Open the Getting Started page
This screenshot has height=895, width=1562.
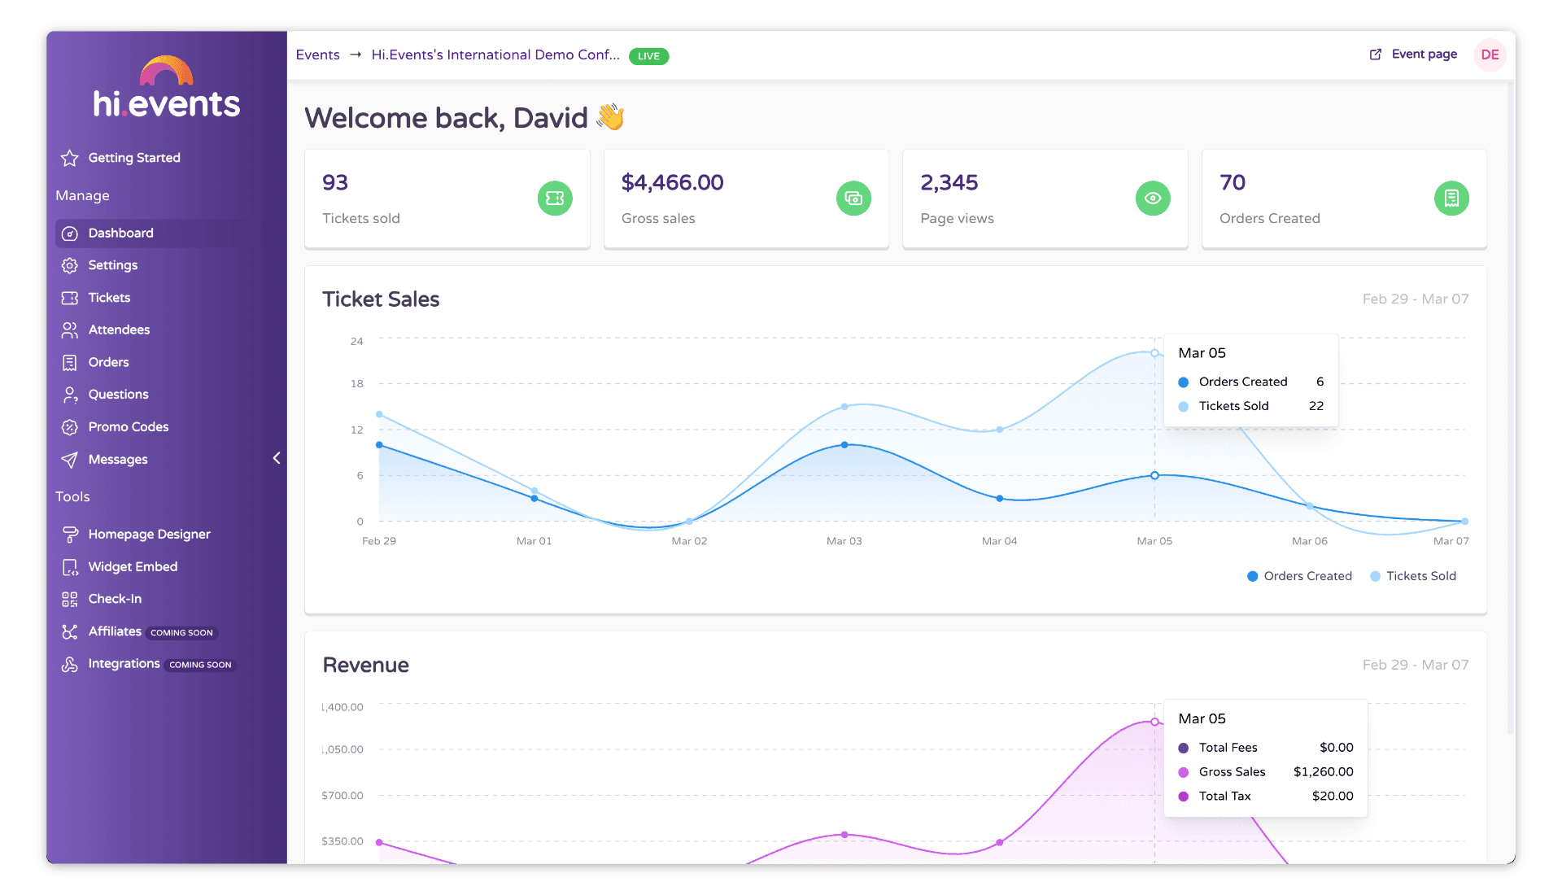pyautogui.click(x=134, y=157)
